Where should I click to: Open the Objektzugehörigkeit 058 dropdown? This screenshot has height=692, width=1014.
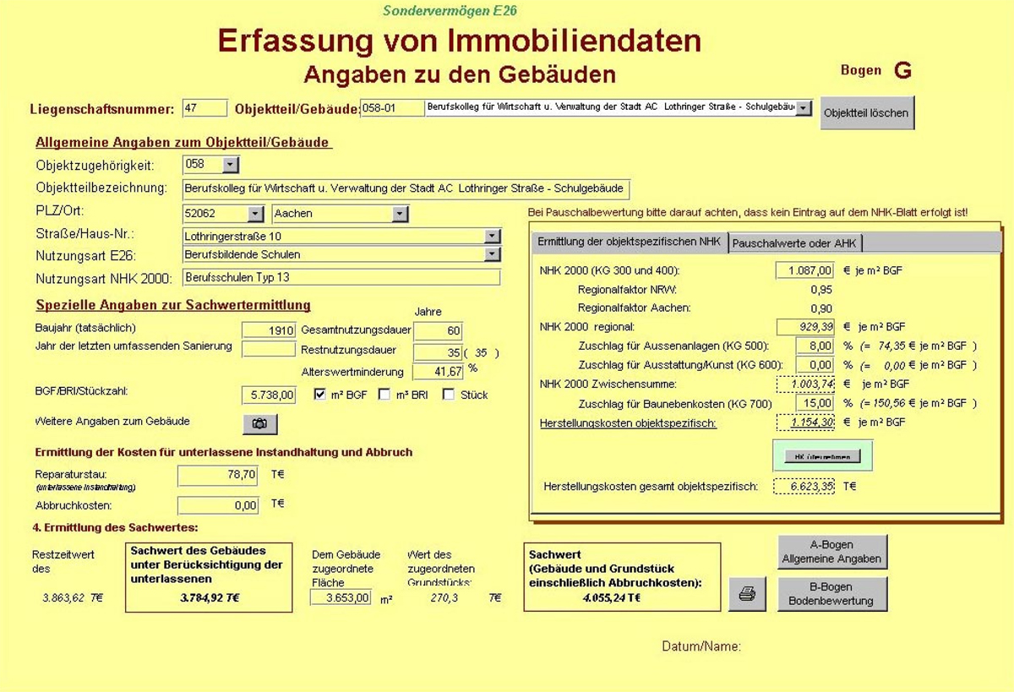[231, 165]
